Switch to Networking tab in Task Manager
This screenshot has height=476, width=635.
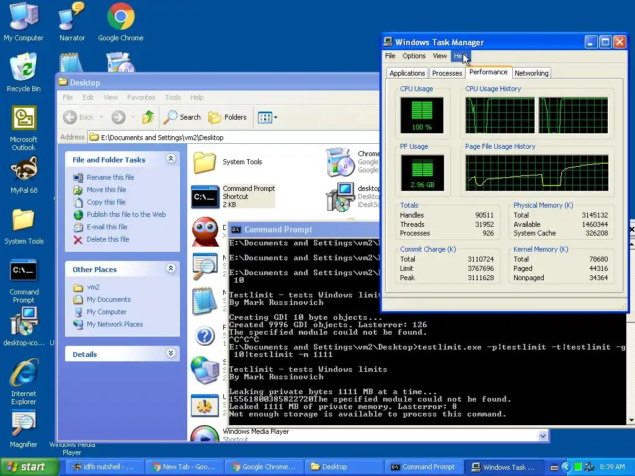531,73
